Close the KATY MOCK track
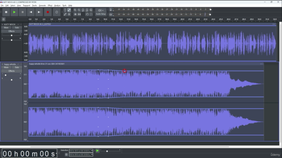The image size is (282, 158). 2,25
